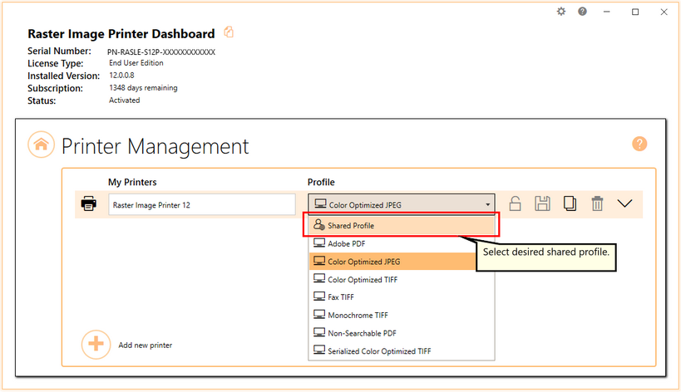Select Shared Profile option
This screenshot has width=681, height=392.
click(x=402, y=225)
